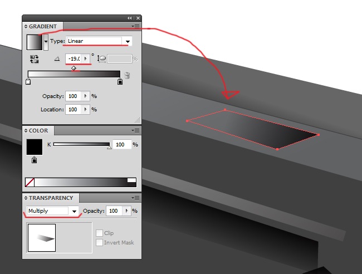
Task: Open the Transparency panel menu
Action: tap(135, 198)
